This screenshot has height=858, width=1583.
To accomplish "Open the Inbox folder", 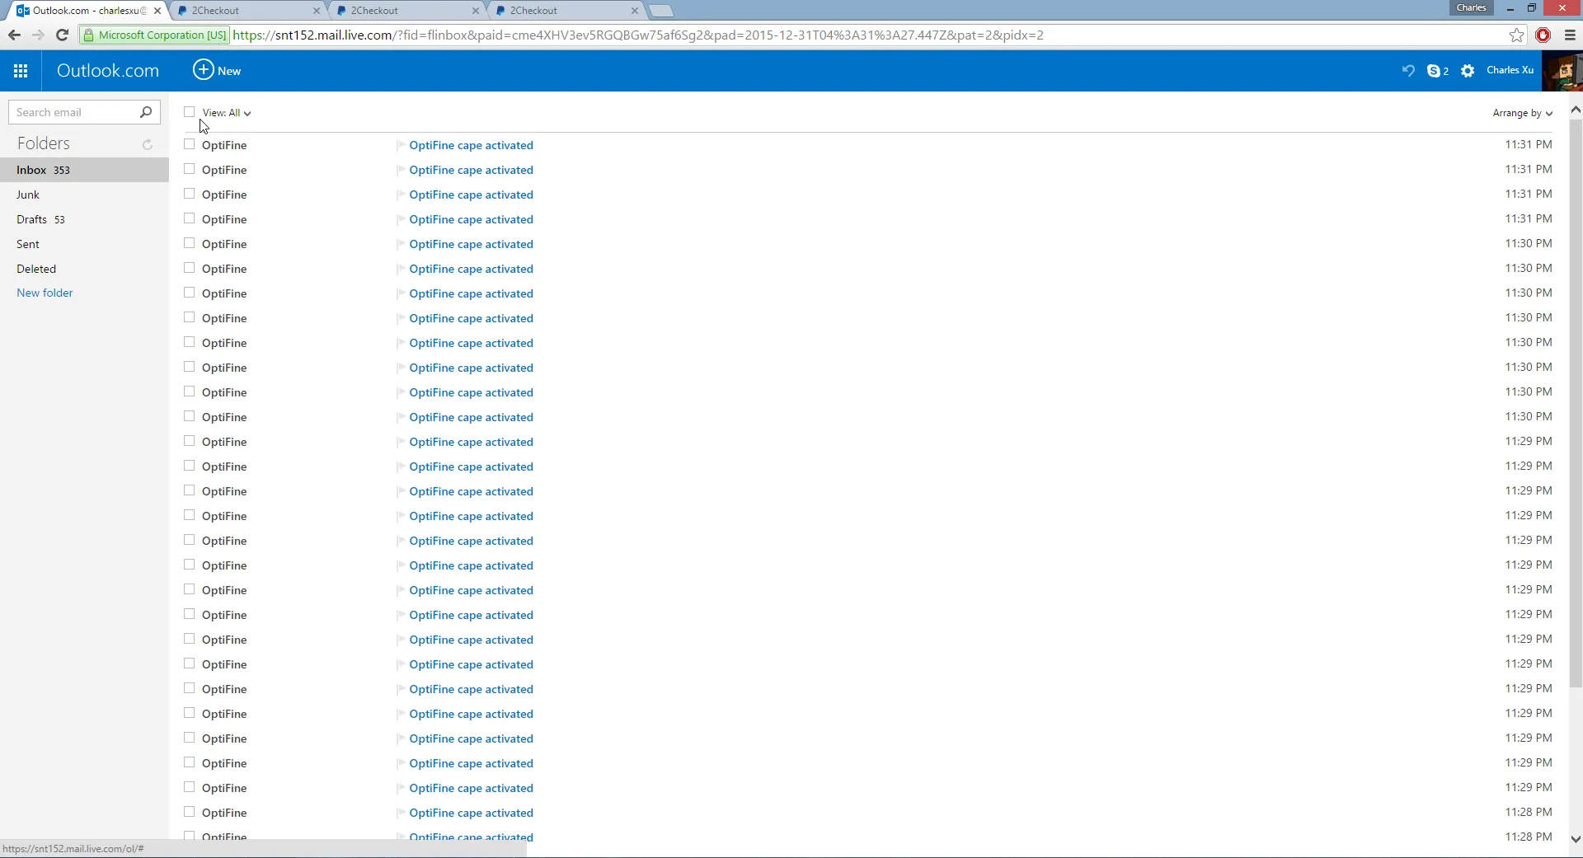I will click(84, 170).
